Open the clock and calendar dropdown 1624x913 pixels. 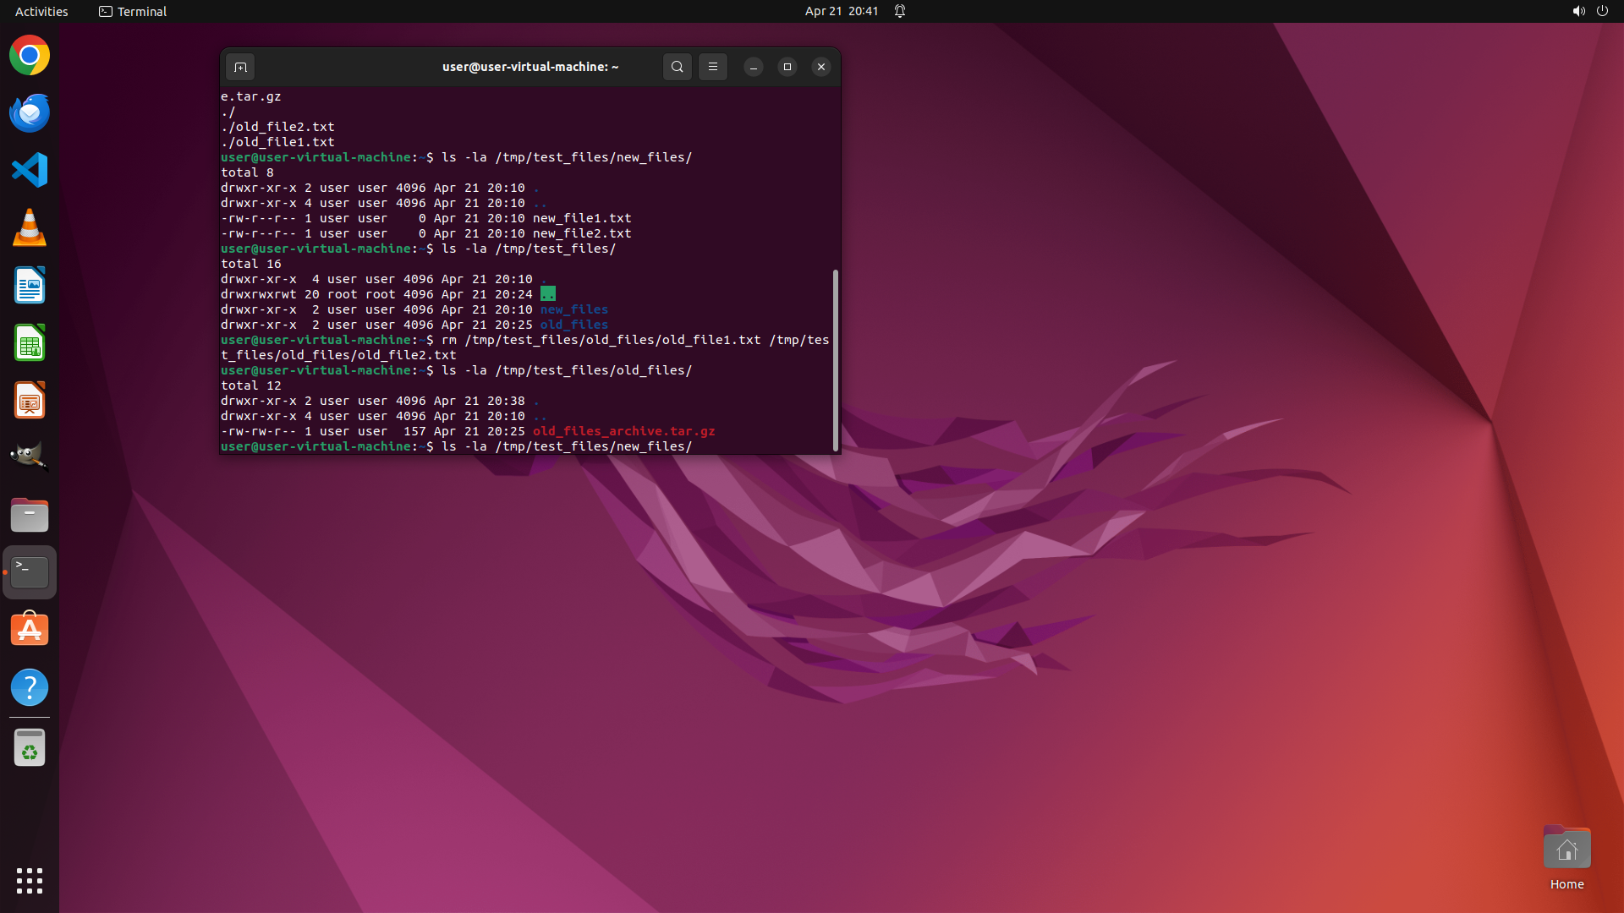coord(841,11)
